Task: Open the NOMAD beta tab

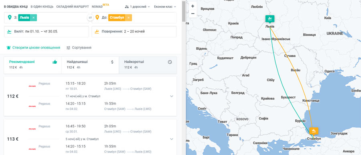Action: [x=100, y=6]
